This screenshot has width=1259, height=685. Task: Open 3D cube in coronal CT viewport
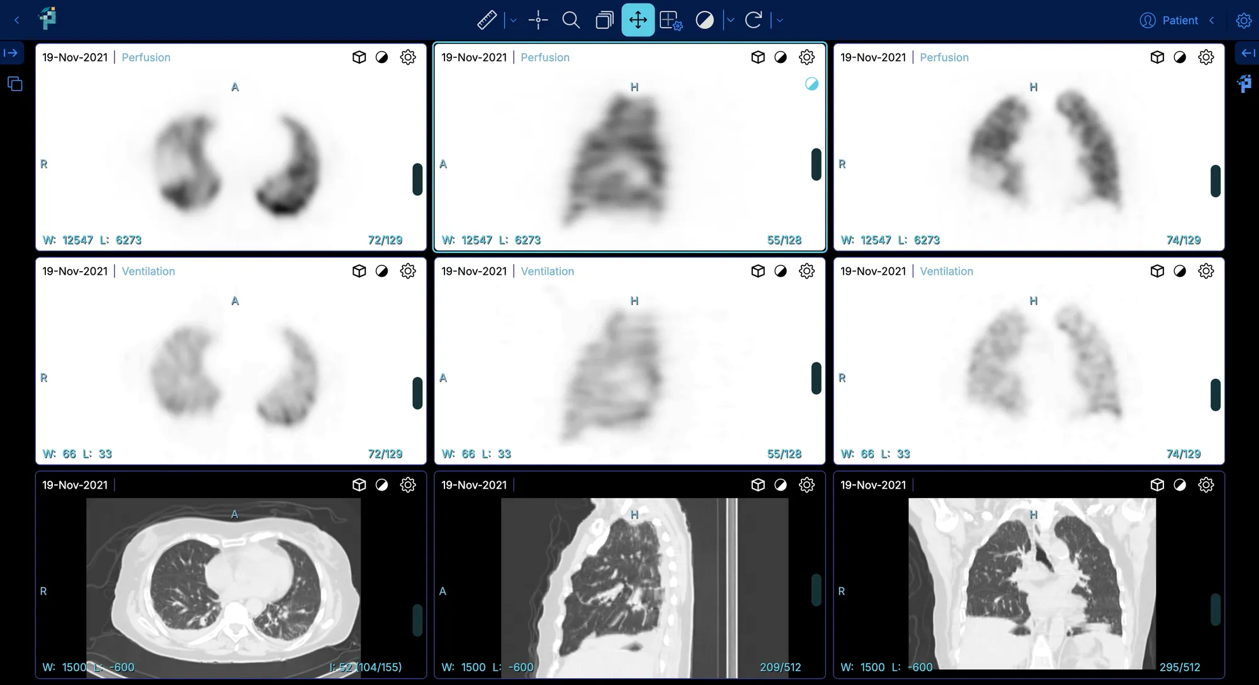tap(1157, 485)
